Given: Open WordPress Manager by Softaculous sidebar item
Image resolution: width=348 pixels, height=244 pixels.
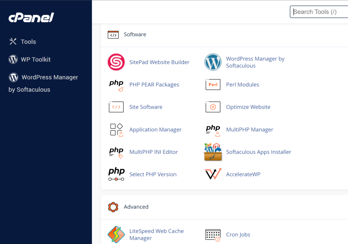Looking at the screenshot, I should click(x=43, y=83).
